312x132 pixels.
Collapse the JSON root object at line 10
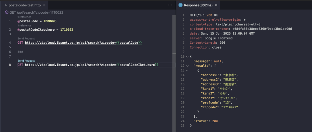(187, 56)
